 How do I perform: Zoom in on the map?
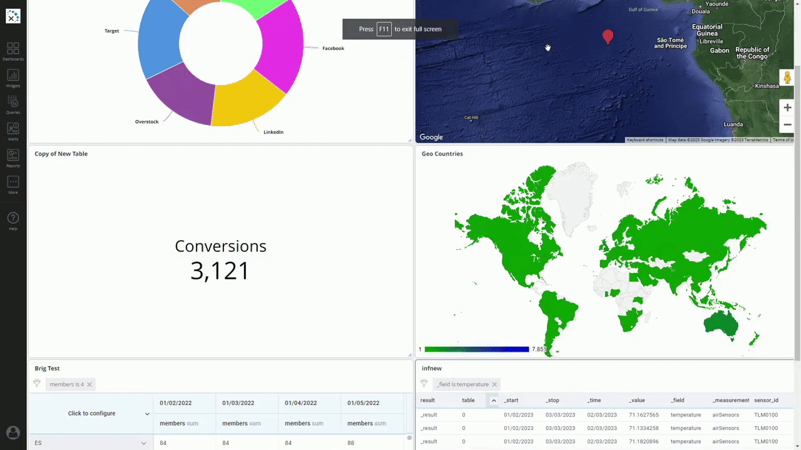tap(787, 107)
